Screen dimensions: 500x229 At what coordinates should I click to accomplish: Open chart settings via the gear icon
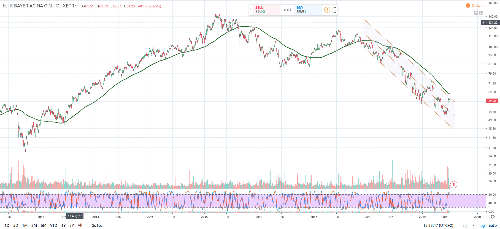point(493,217)
